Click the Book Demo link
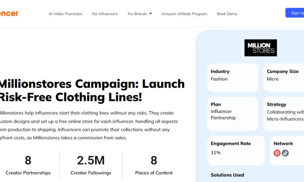The width and height of the screenshot is (304, 182). (x=227, y=14)
